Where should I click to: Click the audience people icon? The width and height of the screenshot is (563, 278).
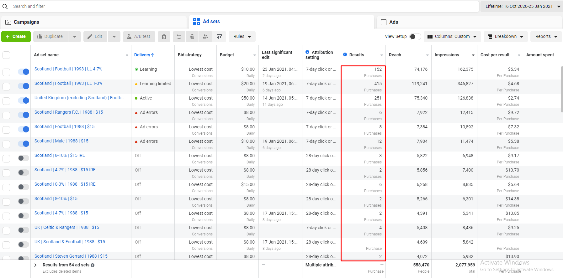pos(205,37)
